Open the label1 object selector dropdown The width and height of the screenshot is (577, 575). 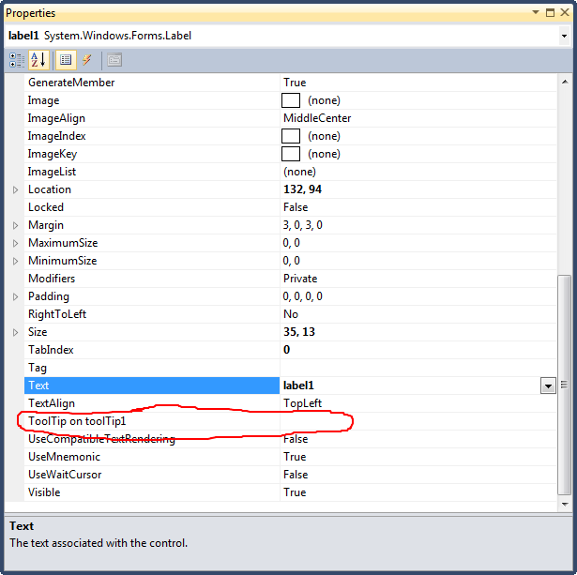click(x=564, y=36)
